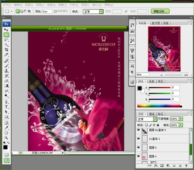
Task: Add a layer style via fx
Action: [x=156, y=165]
